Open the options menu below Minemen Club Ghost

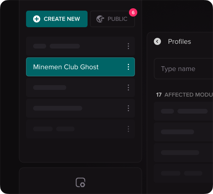[x=128, y=88]
